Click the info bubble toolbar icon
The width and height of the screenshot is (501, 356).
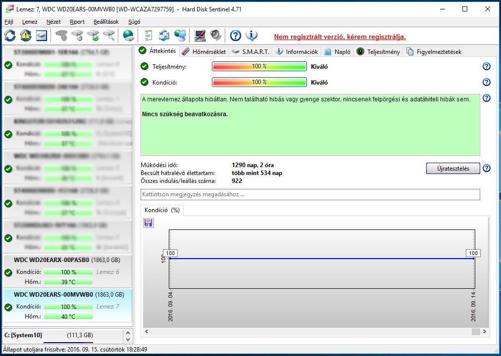tap(251, 36)
